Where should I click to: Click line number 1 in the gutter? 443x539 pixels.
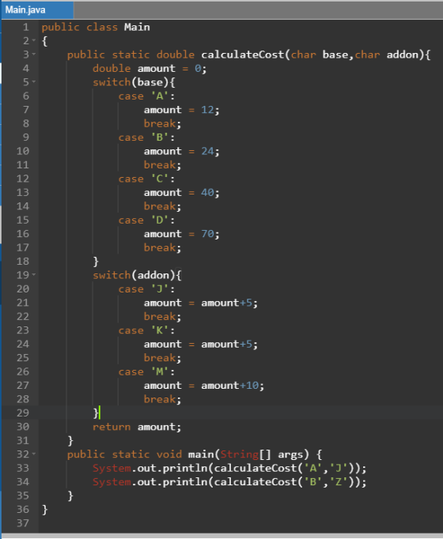pos(26,27)
